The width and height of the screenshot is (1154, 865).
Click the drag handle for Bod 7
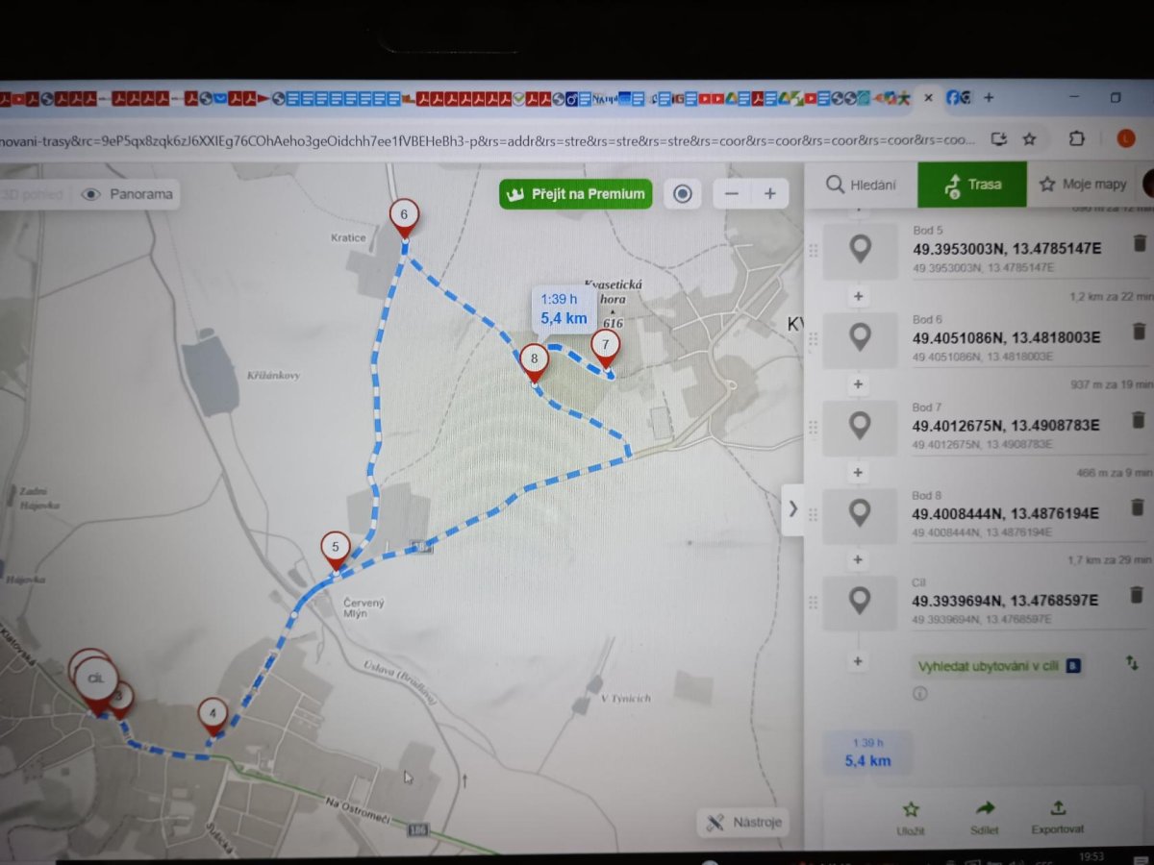813,426
